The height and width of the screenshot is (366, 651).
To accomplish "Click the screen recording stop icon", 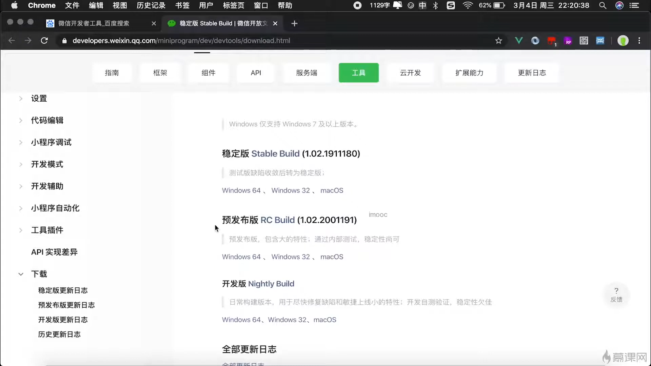I will (x=357, y=5).
